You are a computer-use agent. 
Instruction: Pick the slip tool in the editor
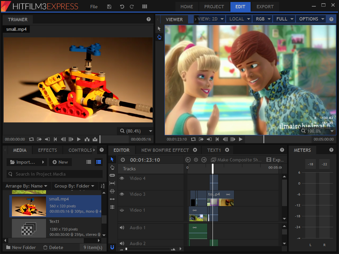112,183
